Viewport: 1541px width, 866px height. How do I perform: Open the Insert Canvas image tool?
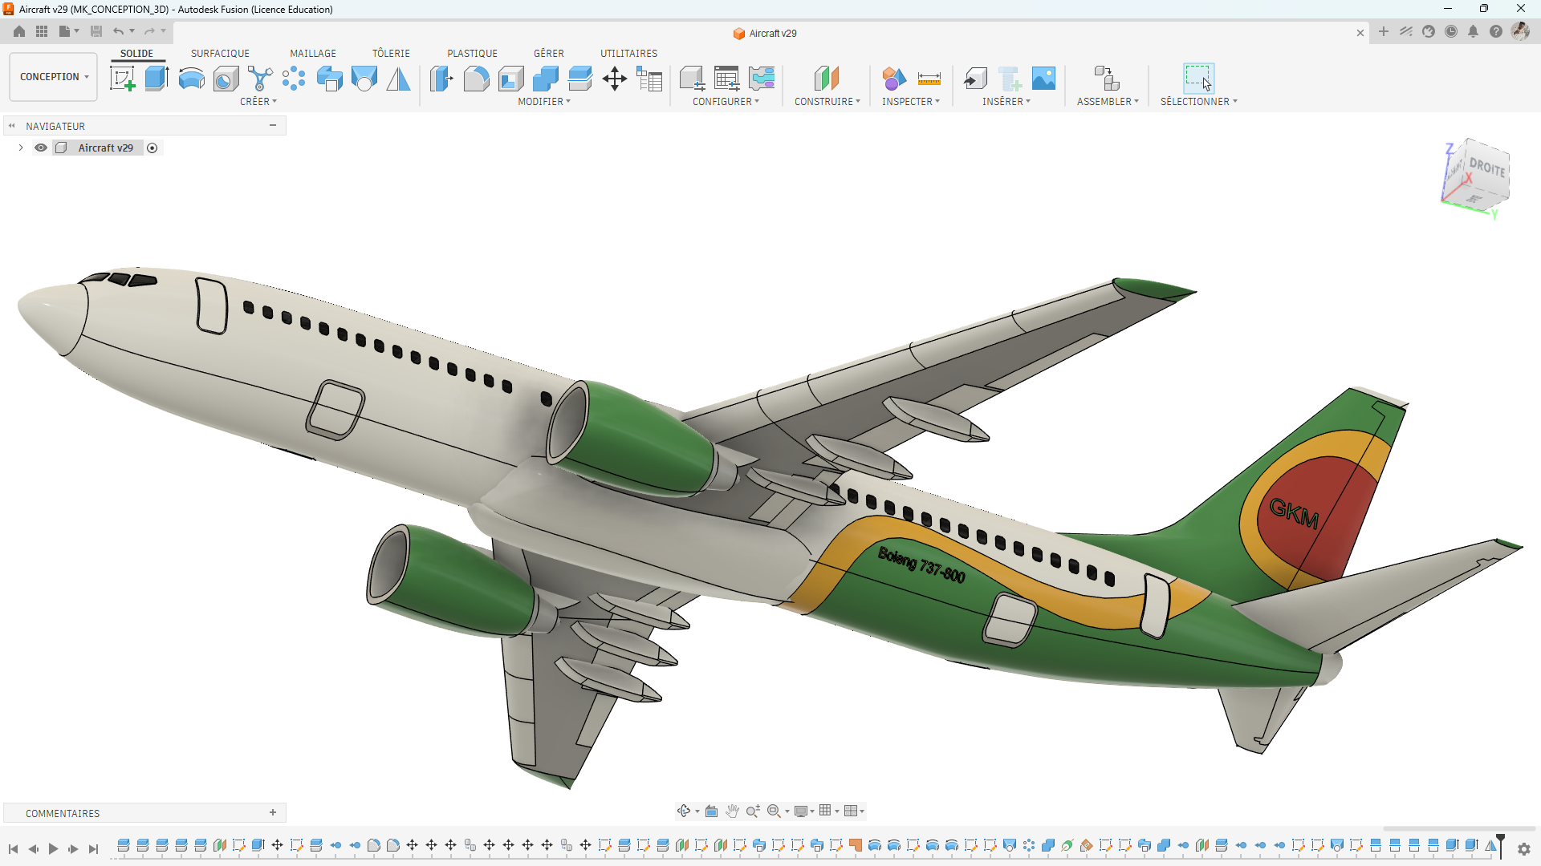coord(1043,79)
